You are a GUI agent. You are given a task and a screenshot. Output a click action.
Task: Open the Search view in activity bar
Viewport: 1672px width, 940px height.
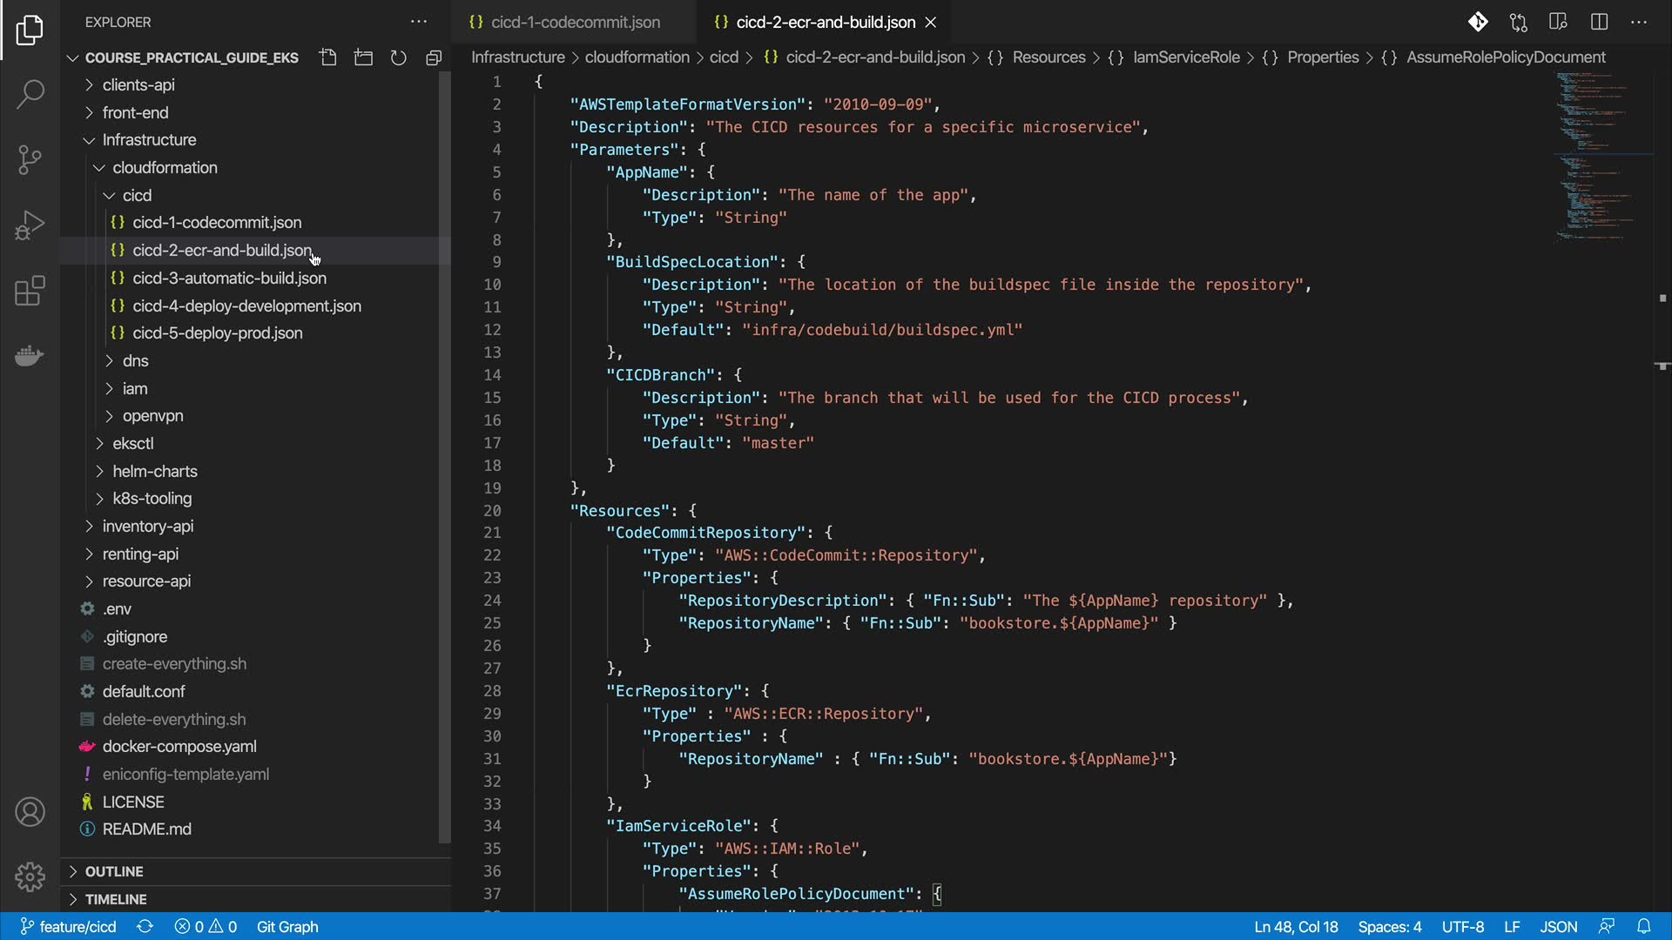tap(30, 94)
